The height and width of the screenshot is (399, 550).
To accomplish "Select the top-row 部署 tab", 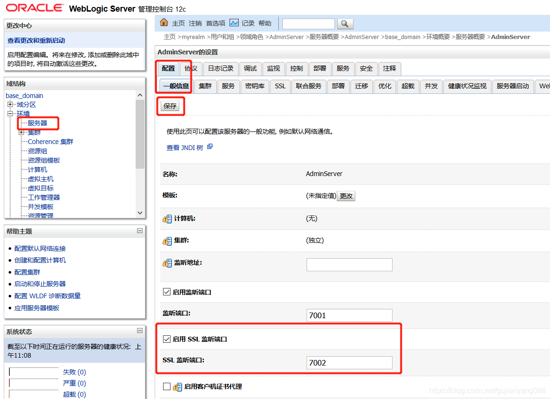I will (320, 69).
